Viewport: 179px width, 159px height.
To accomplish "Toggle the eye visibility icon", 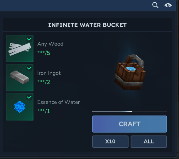I will pos(168,5).
